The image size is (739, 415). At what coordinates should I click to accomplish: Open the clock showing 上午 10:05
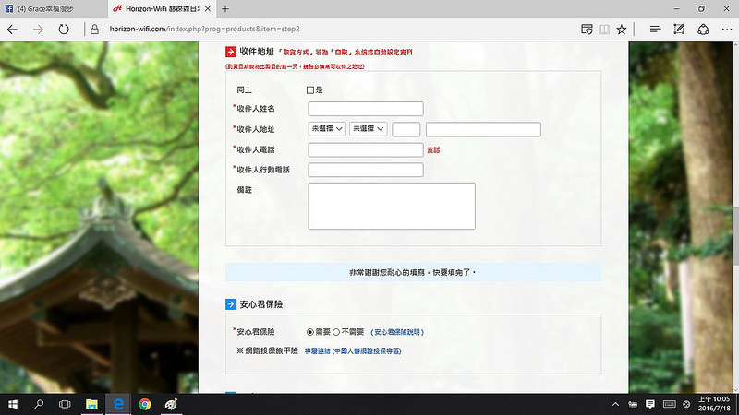pos(714,404)
